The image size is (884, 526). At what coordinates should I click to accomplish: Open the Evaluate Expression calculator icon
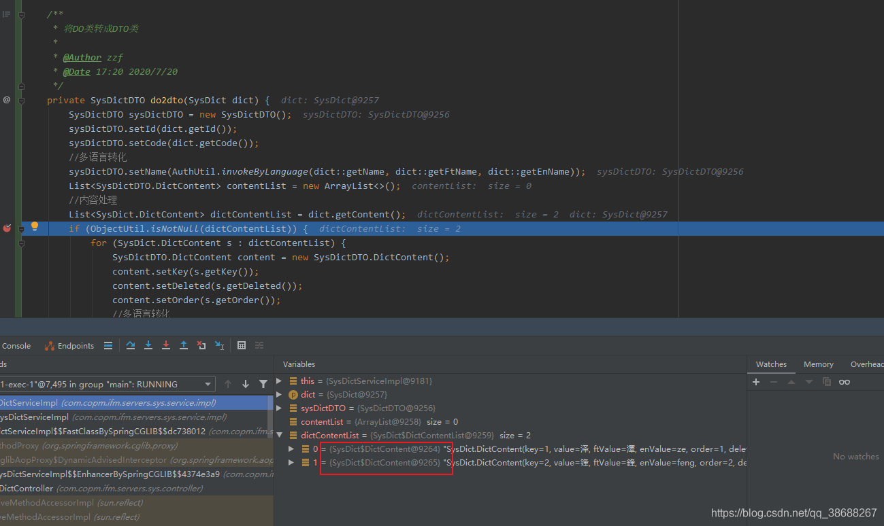242,345
